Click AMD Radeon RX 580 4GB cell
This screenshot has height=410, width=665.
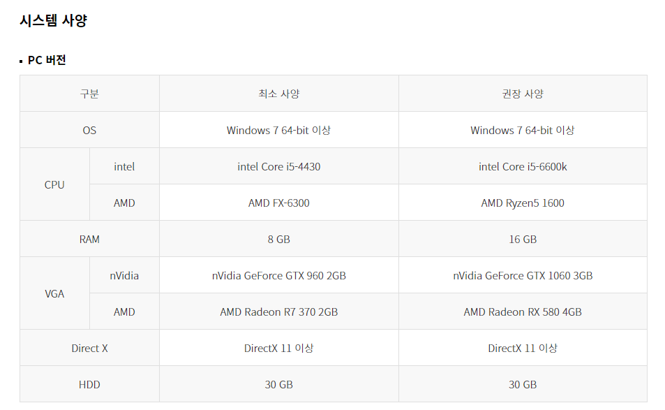(x=523, y=312)
